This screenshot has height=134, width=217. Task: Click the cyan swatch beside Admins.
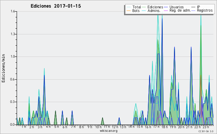[144, 11]
